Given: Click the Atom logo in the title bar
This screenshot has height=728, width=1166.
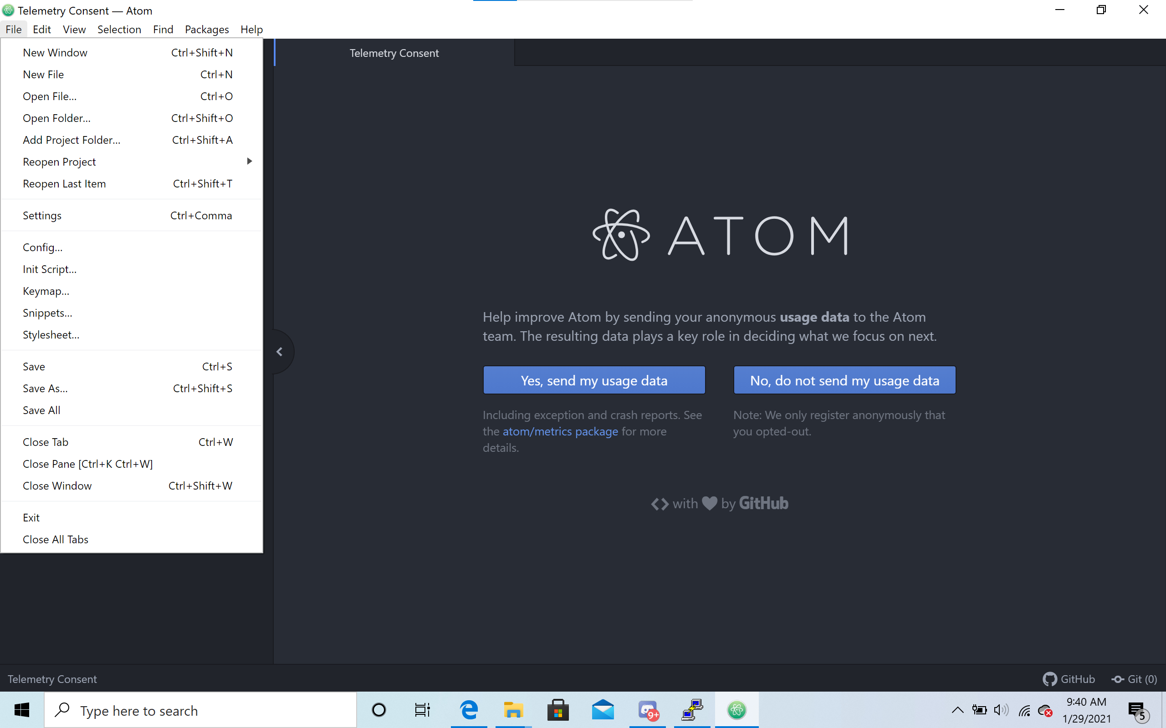Looking at the screenshot, I should pyautogui.click(x=8, y=10).
